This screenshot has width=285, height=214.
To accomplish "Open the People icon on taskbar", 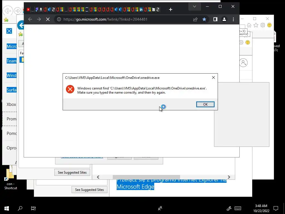I will [160, 208].
